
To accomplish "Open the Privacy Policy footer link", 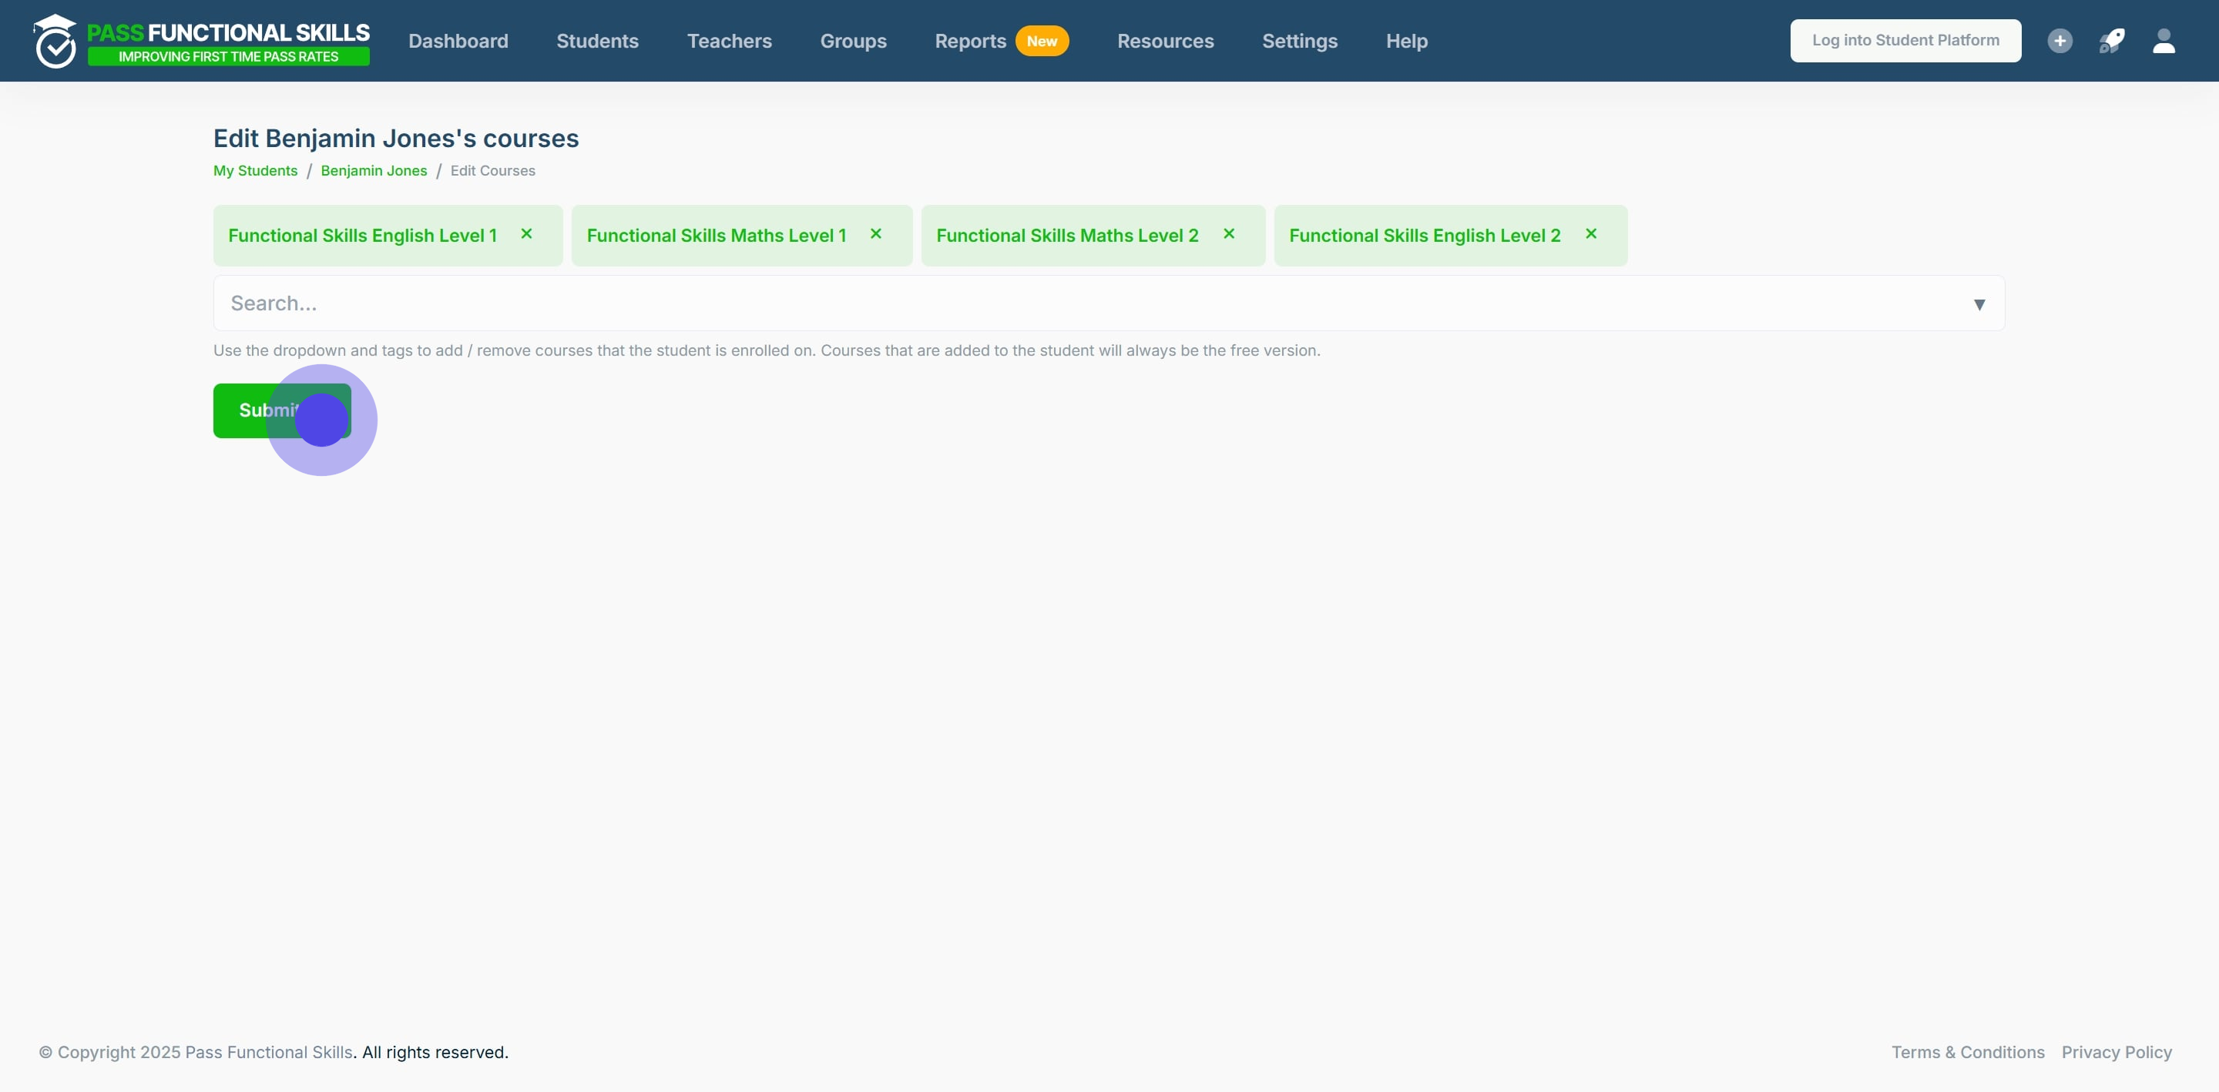I will [2116, 1053].
